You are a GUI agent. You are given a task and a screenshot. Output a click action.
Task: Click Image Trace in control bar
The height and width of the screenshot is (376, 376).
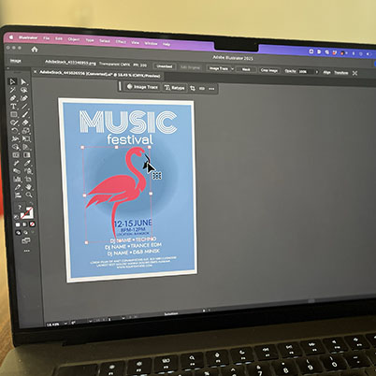(219, 68)
